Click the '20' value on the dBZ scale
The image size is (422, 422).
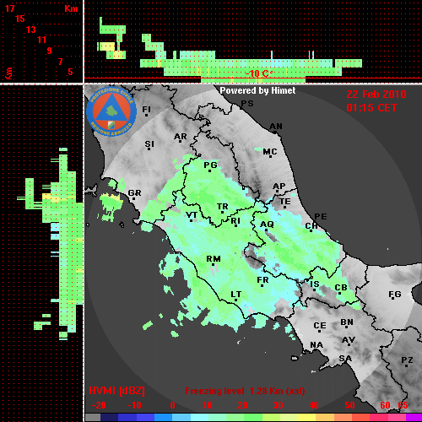click(242, 405)
